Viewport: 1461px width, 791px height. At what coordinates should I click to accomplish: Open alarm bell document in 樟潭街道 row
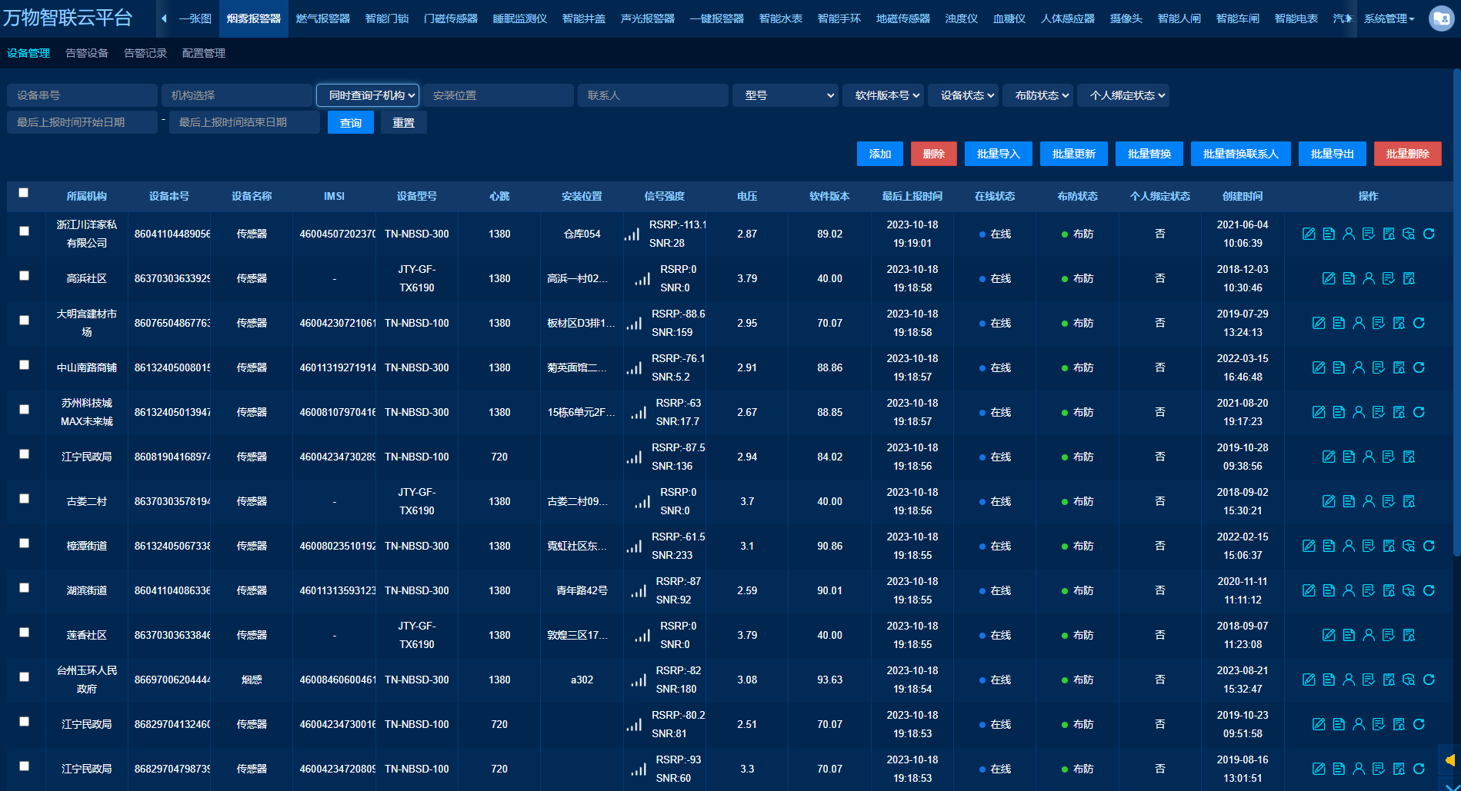pyautogui.click(x=1389, y=546)
